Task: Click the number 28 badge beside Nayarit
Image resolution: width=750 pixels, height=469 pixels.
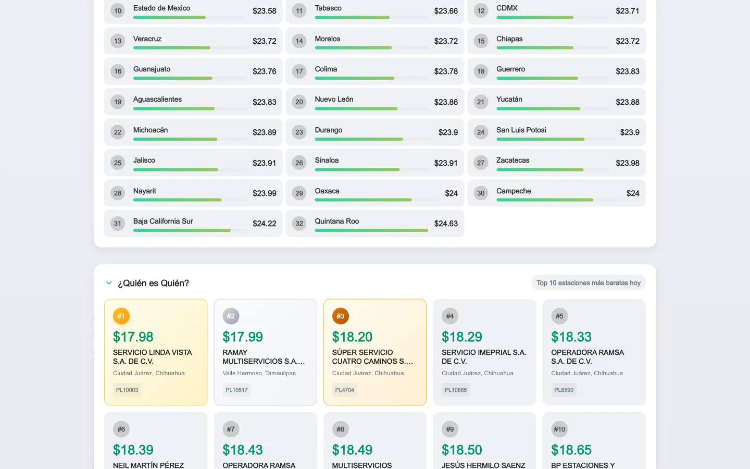Action: 118,193
